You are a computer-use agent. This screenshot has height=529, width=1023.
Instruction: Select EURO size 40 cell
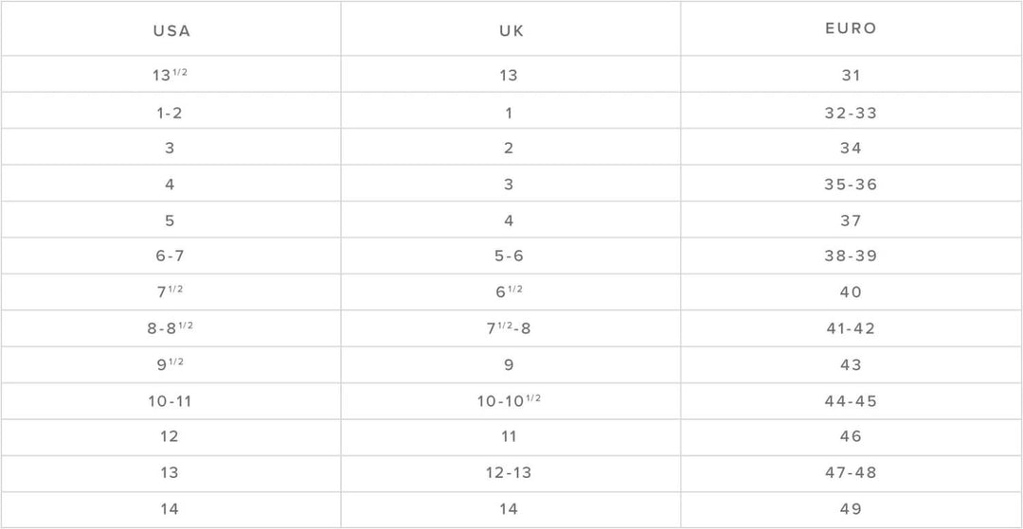(x=851, y=292)
